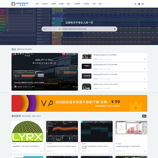Click the 最新 button beside 最新推荐
This screenshot has height=158, width=158.
[x=144, y=116]
